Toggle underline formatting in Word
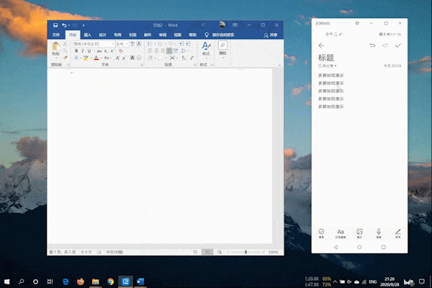 pyautogui.click(x=89, y=51)
